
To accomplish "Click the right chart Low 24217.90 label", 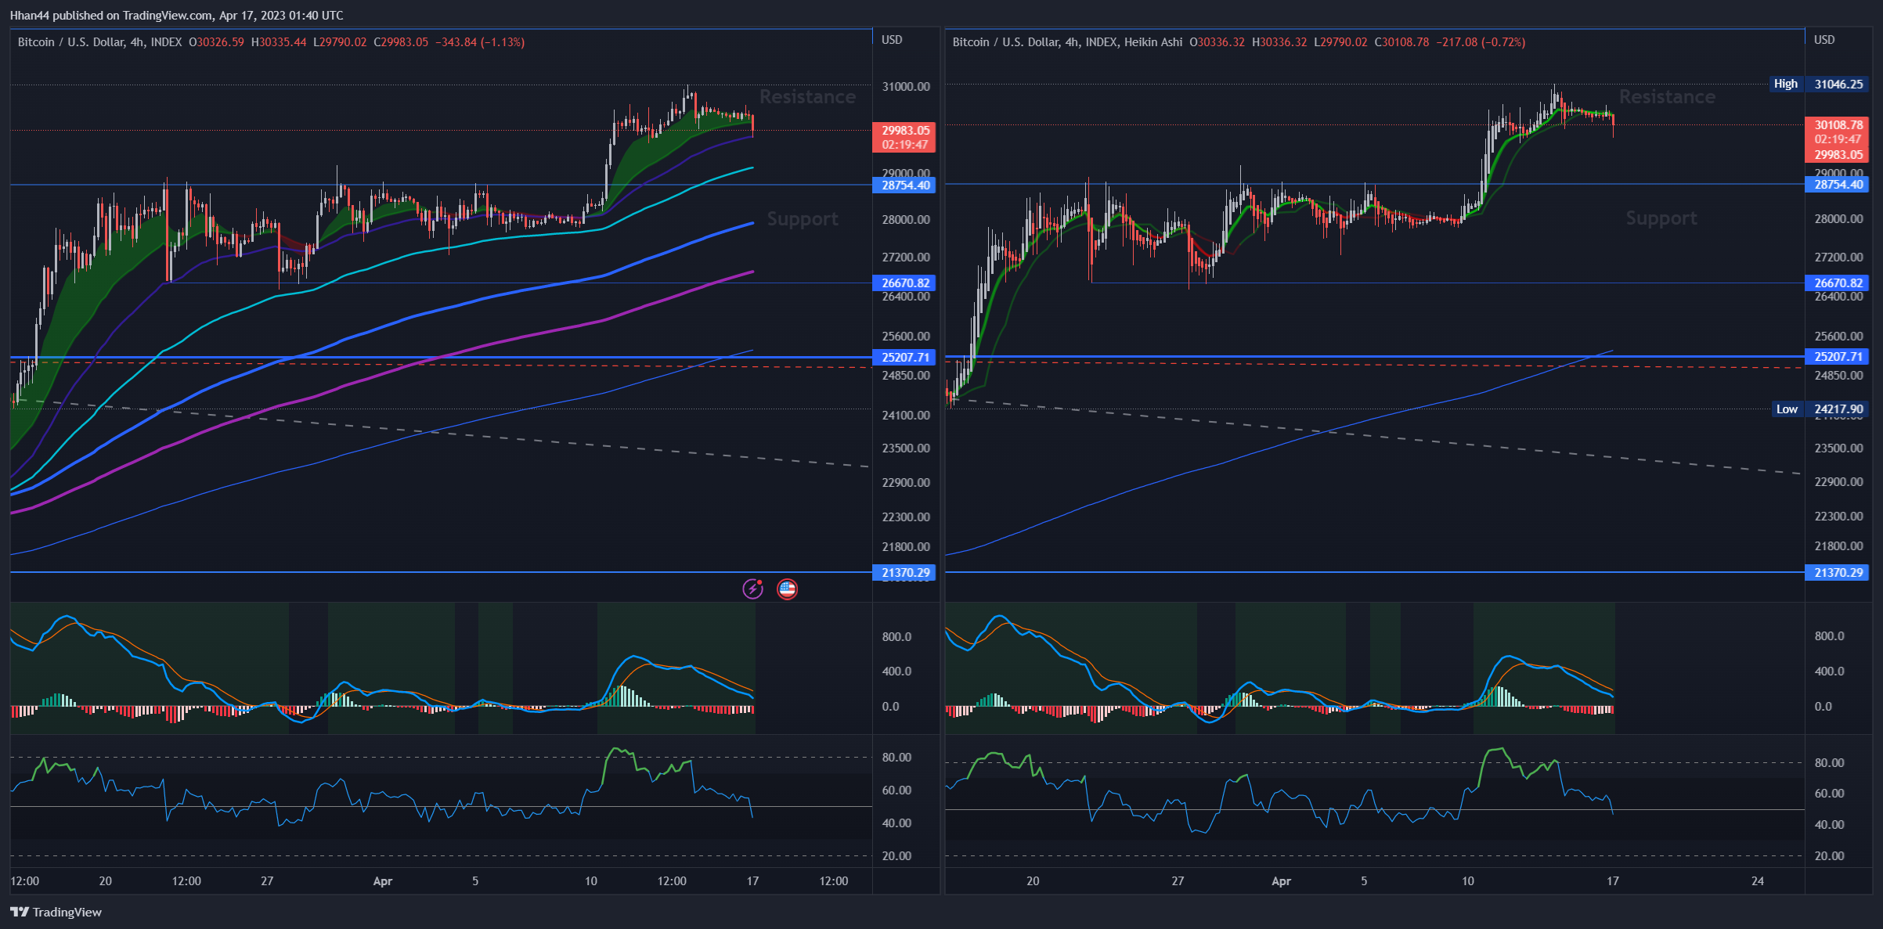I will pos(1820,409).
